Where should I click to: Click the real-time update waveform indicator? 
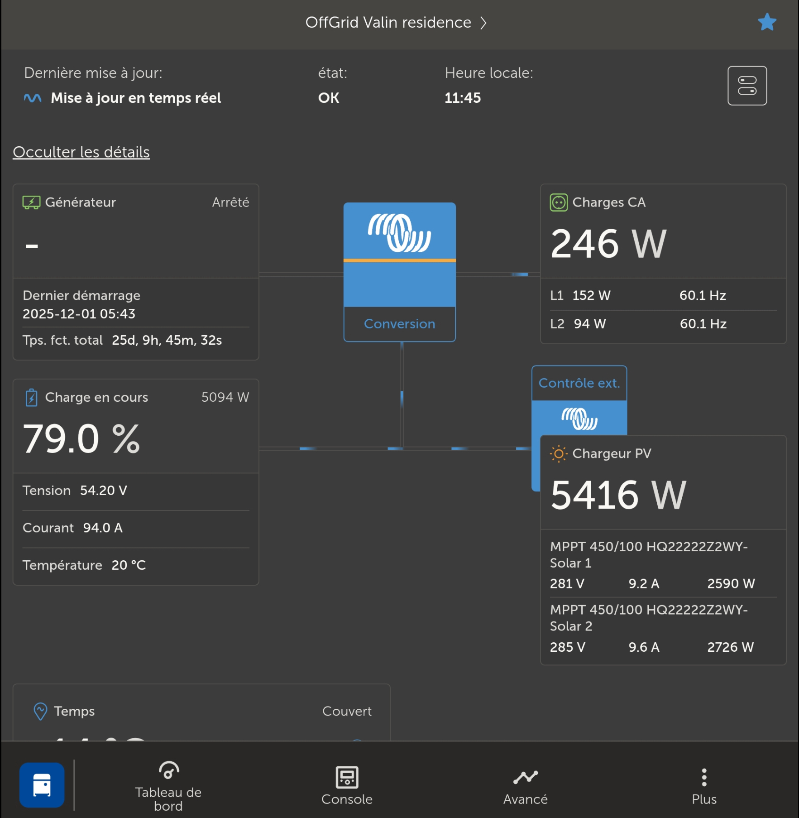[32, 96]
